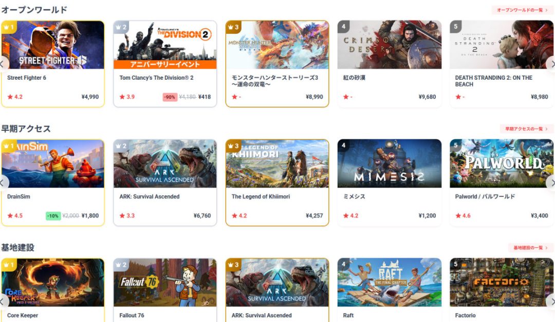This screenshot has width=555, height=322.
Task: Show next games in 基地建設 carousel
Action: coord(551,302)
